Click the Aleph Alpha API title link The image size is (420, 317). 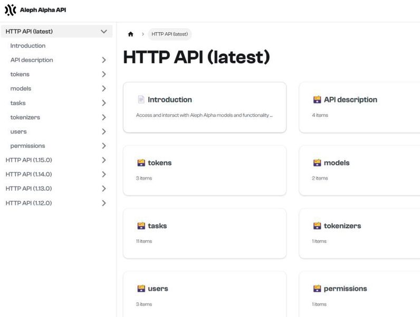(43, 10)
